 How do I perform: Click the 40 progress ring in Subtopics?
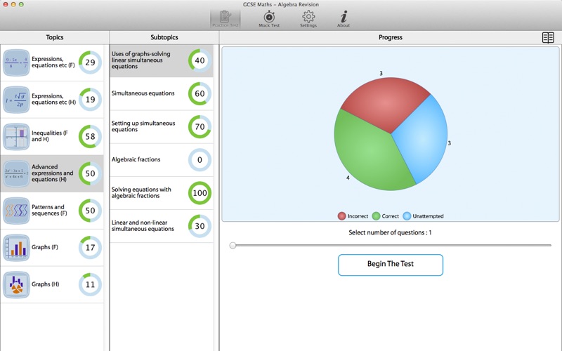[200, 60]
